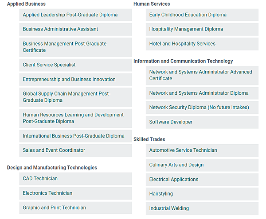Open Human Resources Learning and Development diploma

coord(73,118)
